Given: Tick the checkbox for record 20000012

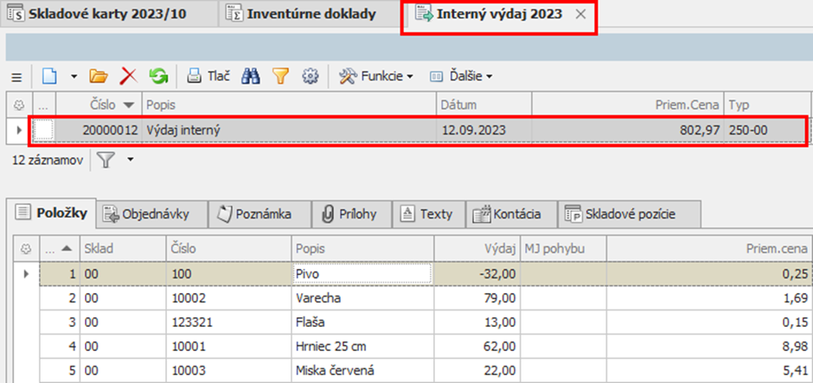Looking at the screenshot, I should (x=43, y=130).
